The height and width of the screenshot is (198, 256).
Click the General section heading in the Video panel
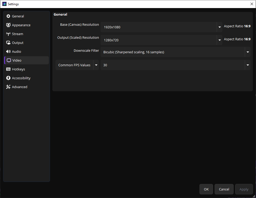point(60,14)
